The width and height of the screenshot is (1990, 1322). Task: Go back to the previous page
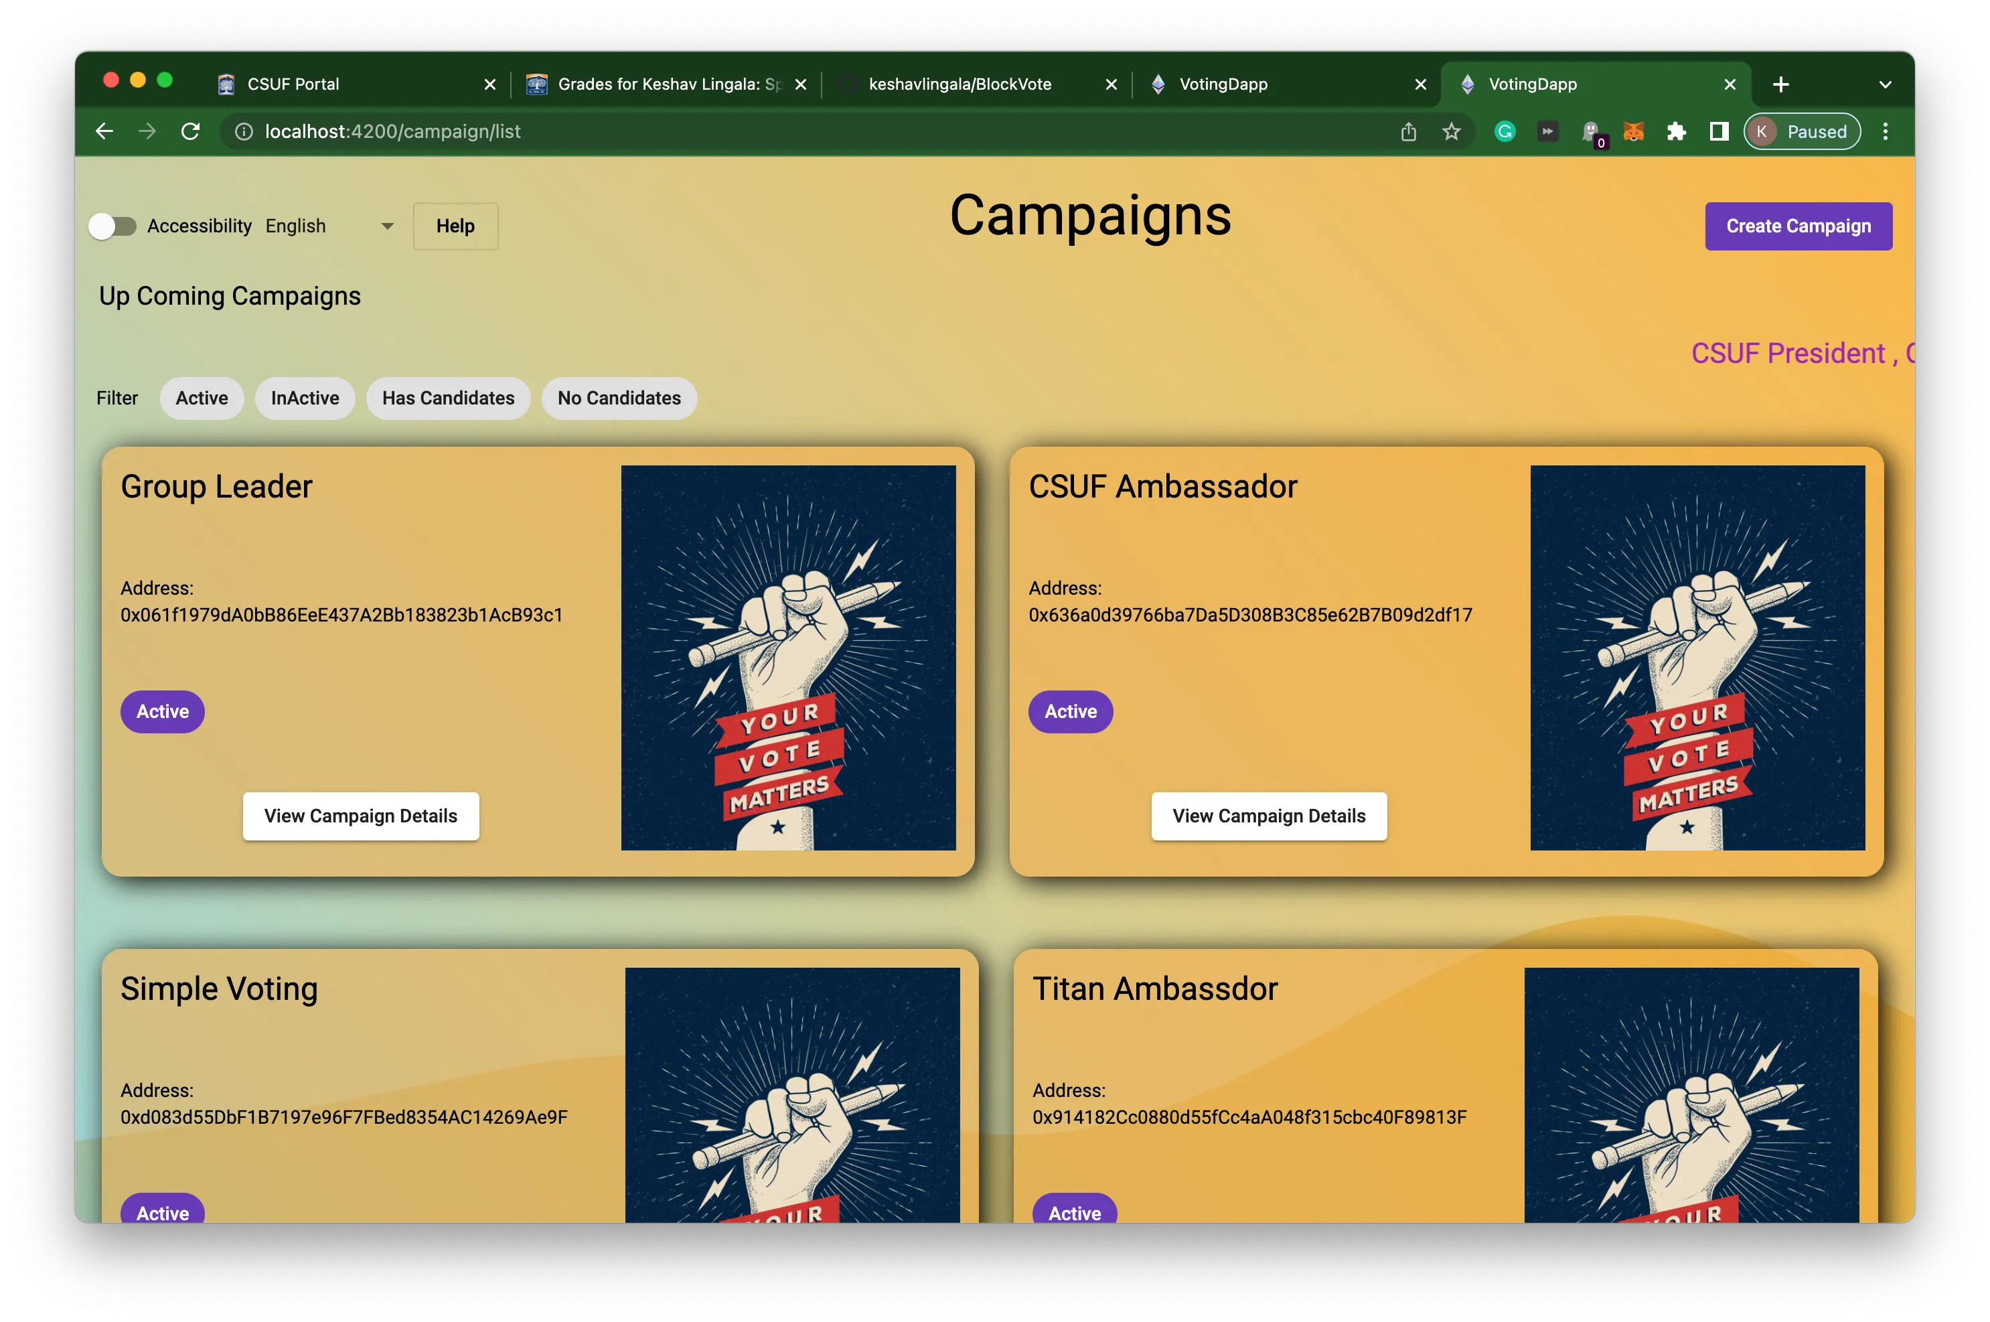pyautogui.click(x=104, y=131)
